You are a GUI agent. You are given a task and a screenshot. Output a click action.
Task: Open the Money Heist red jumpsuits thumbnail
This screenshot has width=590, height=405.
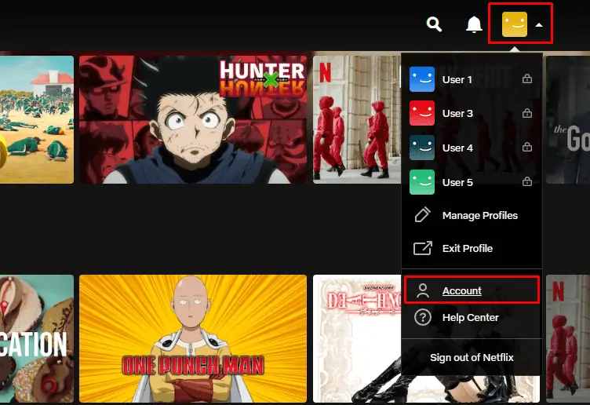357,119
